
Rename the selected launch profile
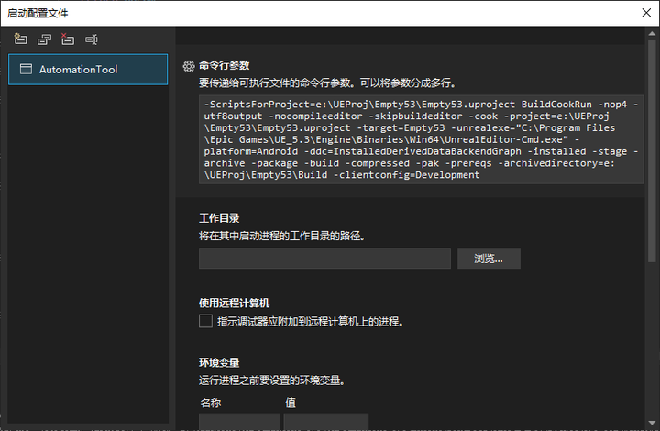click(91, 39)
